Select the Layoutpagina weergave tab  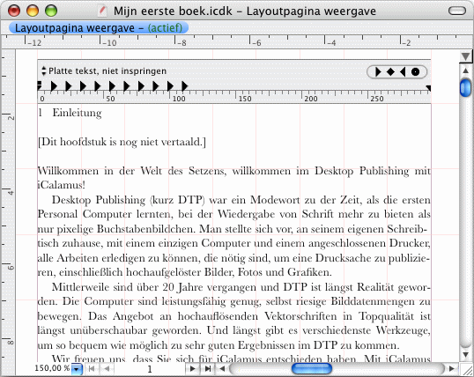click(99, 28)
